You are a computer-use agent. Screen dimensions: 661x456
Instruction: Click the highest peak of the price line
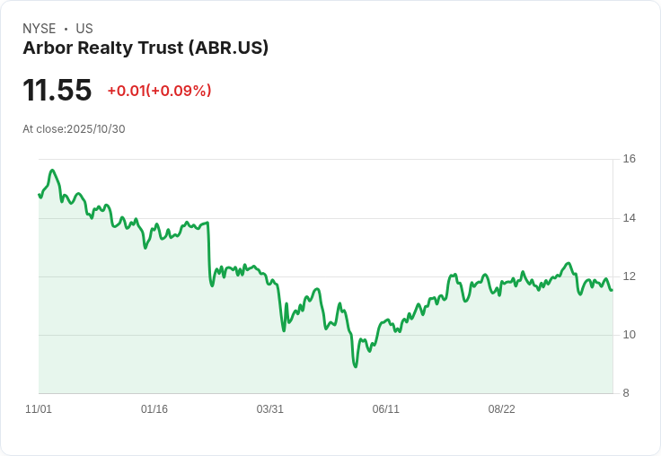click(x=52, y=170)
